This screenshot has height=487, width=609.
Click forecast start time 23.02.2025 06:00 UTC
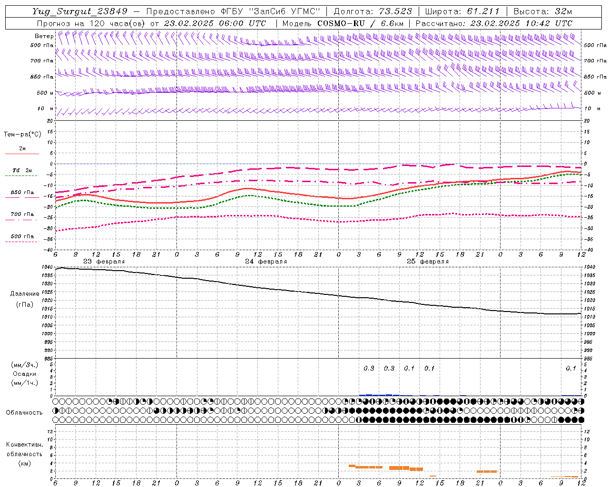[215, 23]
